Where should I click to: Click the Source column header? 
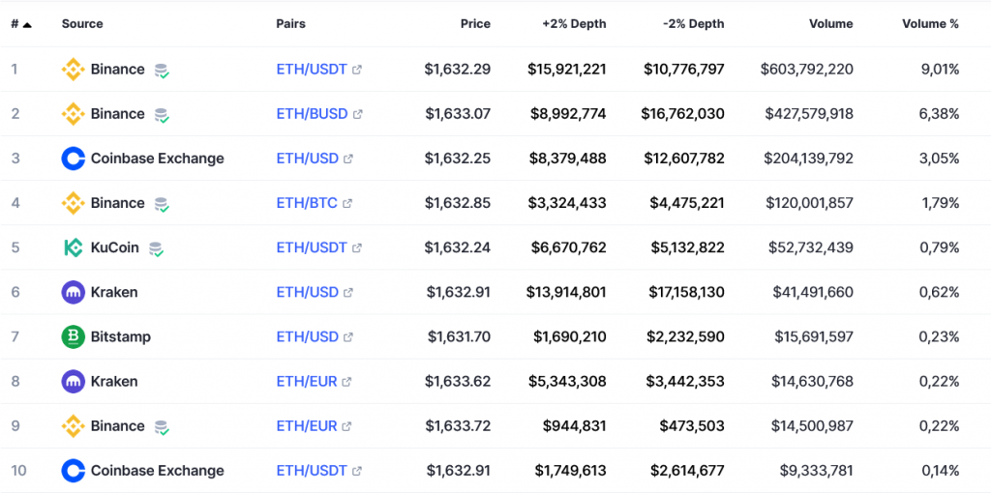click(82, 23)
